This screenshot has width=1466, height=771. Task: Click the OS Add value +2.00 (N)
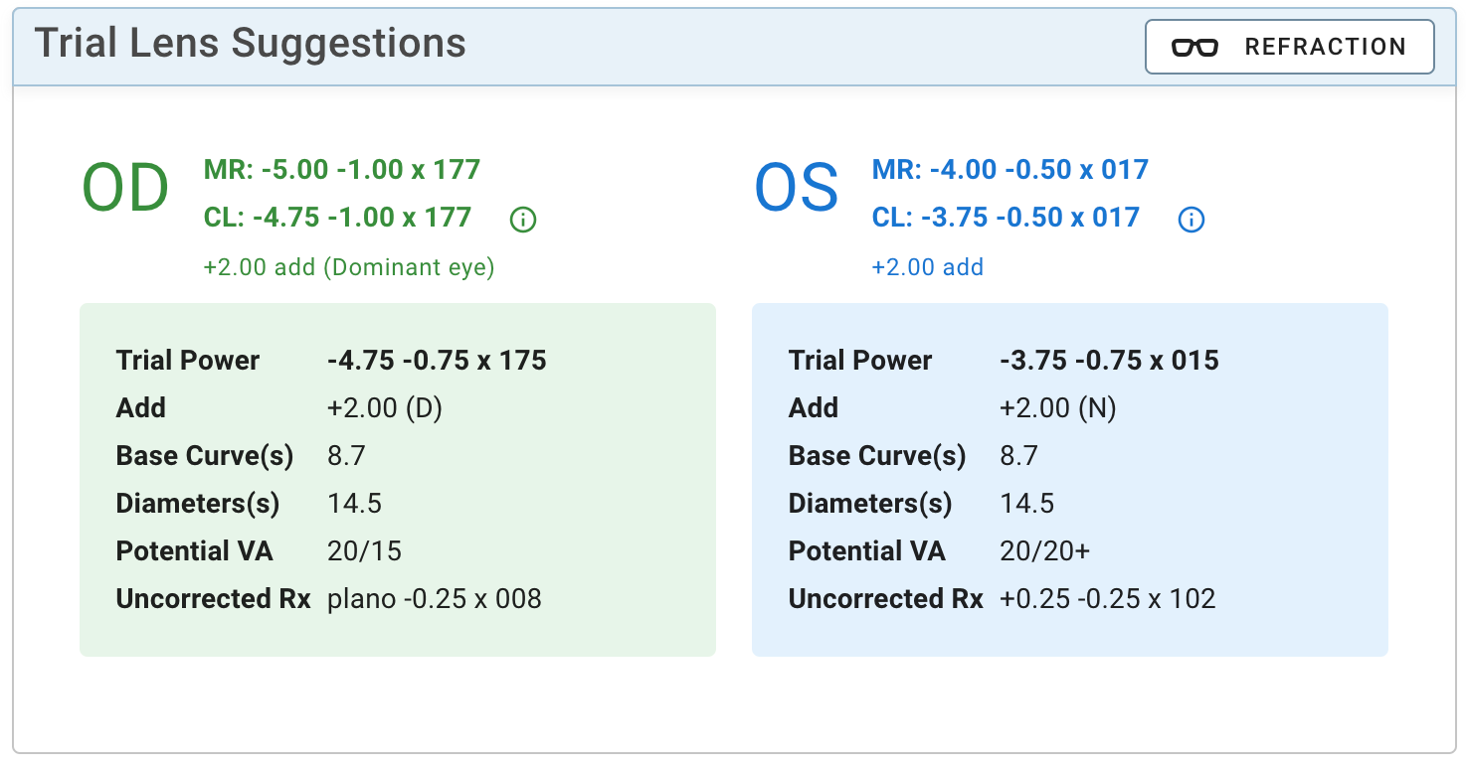point(1057,407)
